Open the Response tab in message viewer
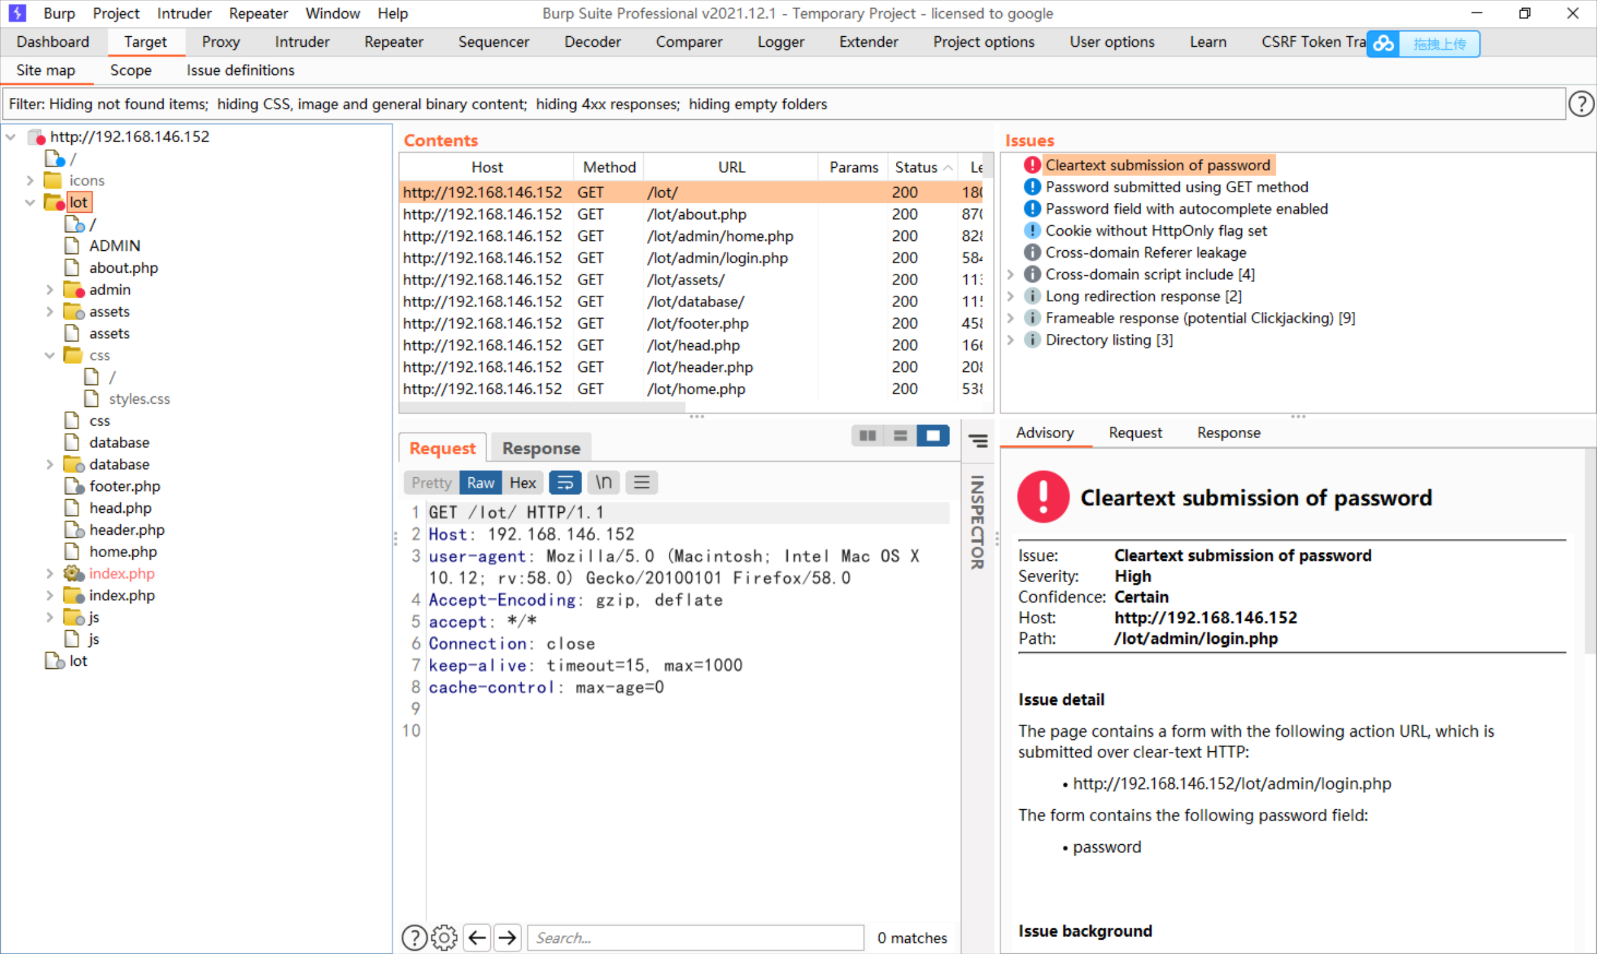The image size is (1597, 954). [541, 448]
